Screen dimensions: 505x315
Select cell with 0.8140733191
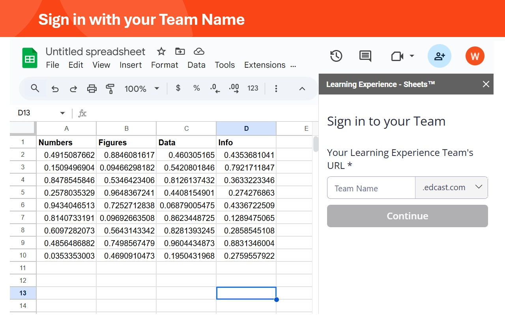(x=66, y=218)
